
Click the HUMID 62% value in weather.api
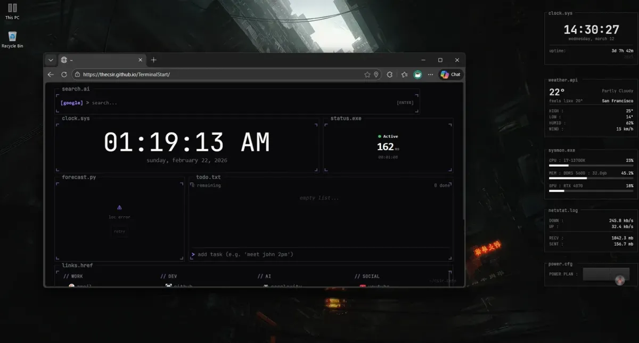tap(629, 123)
